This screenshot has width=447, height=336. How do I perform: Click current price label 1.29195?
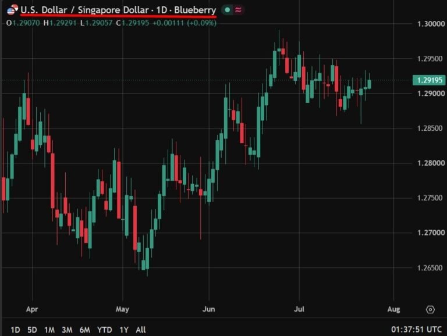coord(429,80)
